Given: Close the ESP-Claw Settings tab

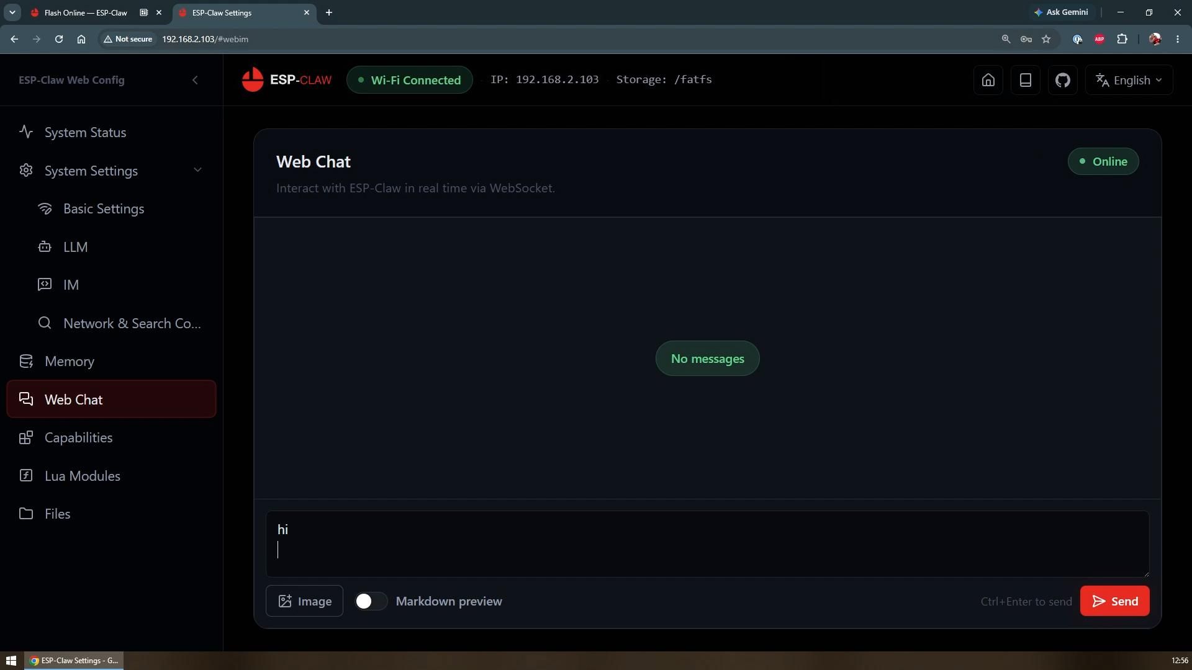Looking at the screenshot, I should pos(306,12).
